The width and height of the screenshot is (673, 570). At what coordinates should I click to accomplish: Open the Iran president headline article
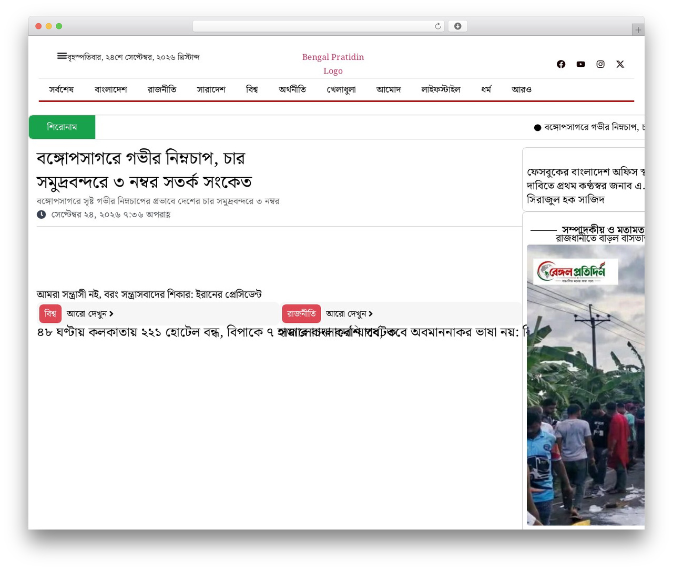pyautogui.click(x=149, y=294)
